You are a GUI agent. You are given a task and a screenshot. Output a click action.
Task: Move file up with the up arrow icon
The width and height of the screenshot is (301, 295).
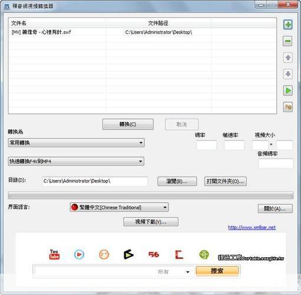point(288,58)
